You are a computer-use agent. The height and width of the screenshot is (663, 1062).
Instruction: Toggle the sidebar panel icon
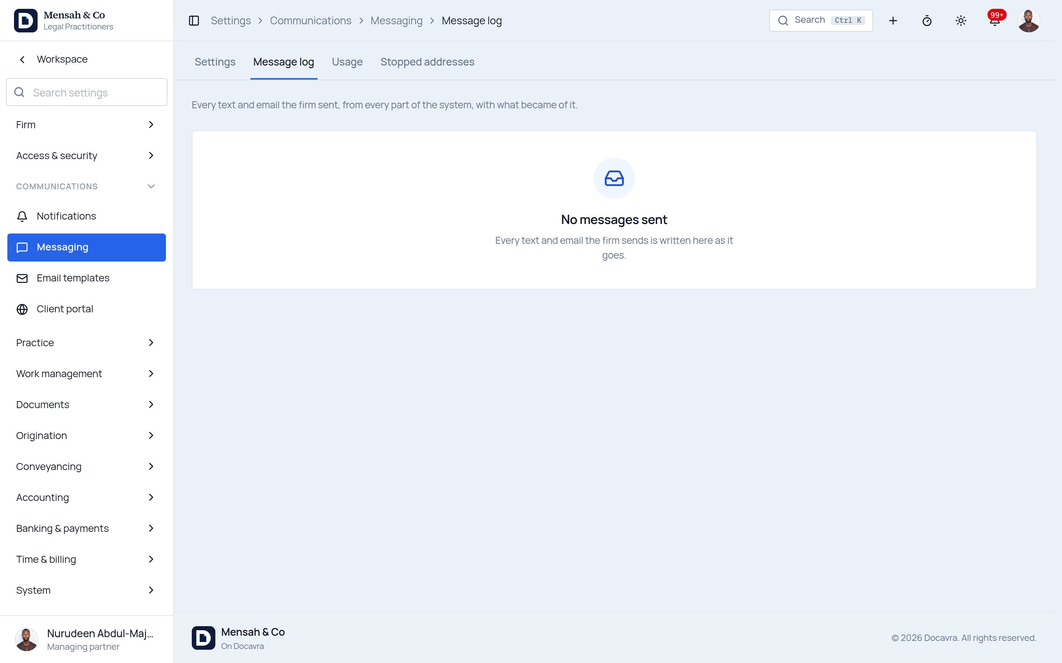pos(194,21)
